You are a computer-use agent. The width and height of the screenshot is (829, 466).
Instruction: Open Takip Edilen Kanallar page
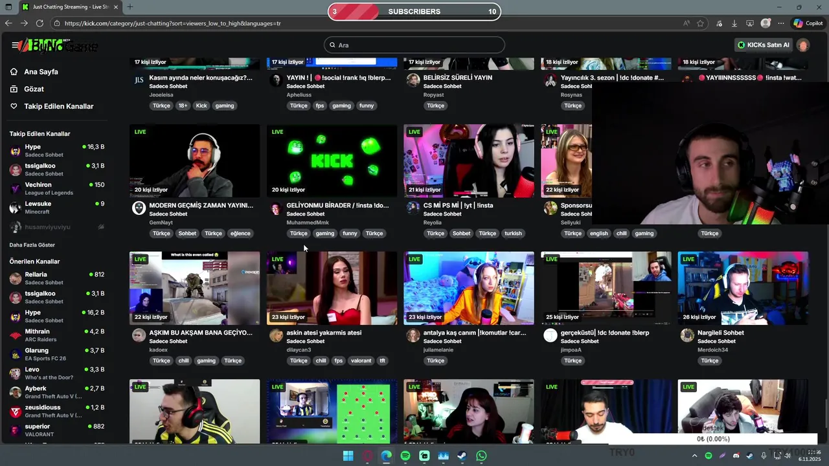[58, 106]
